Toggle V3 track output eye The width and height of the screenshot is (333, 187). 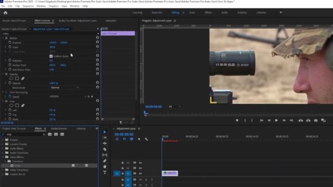(140, 163)
